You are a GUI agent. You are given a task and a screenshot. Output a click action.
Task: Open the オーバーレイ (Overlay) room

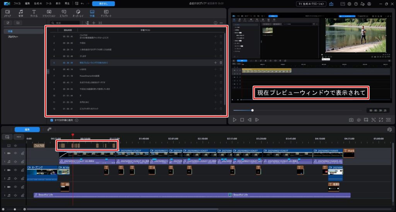point(78,14)
